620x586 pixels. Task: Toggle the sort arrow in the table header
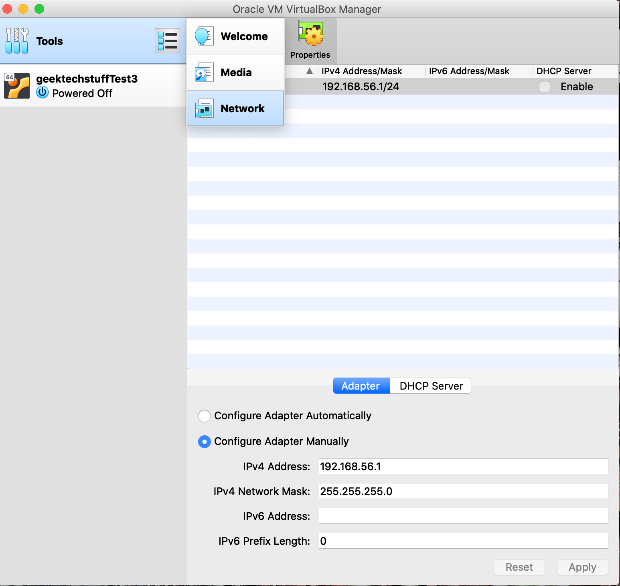(x=309, y=71)
